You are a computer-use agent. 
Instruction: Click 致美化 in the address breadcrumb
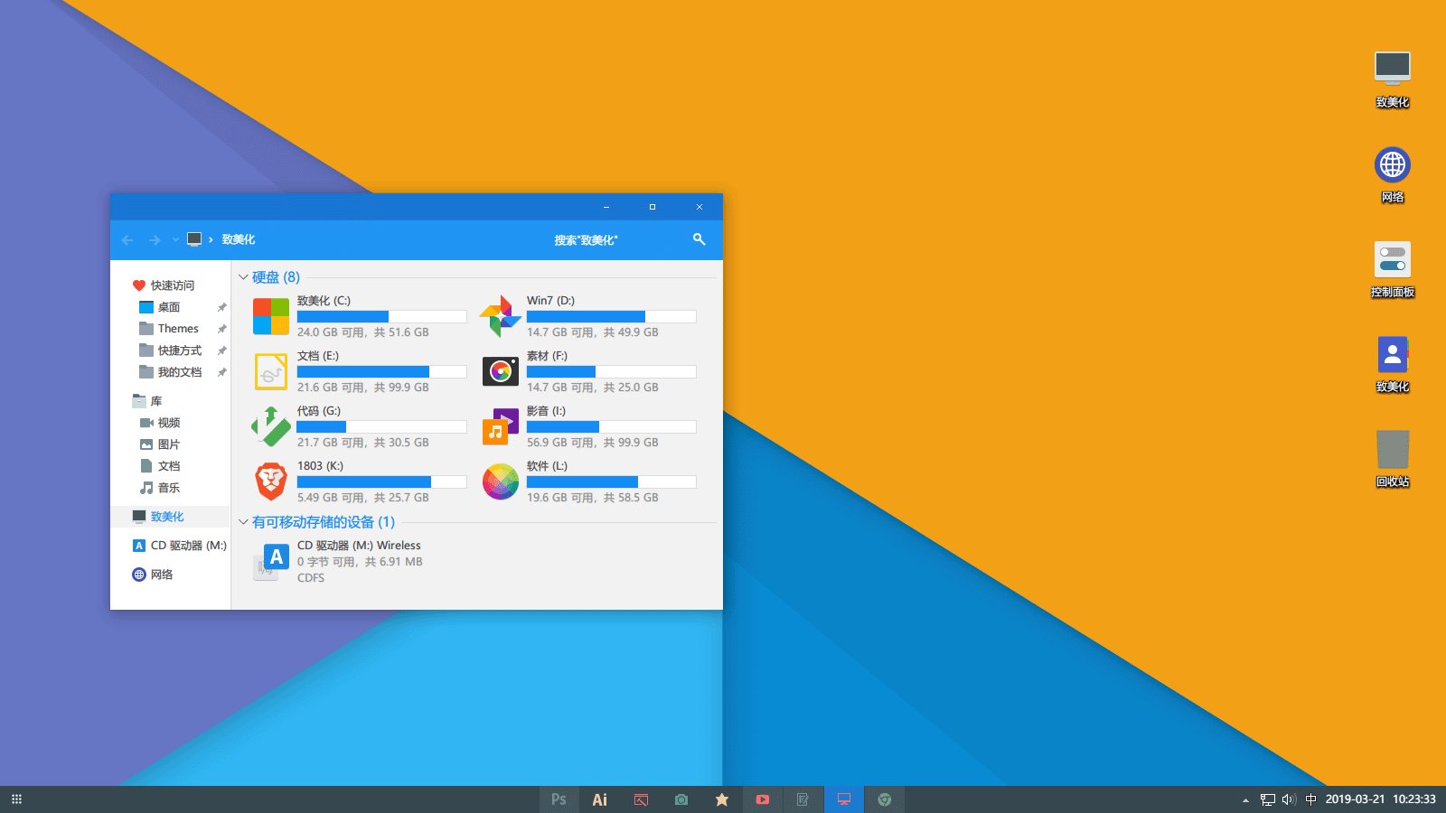(x=239, y=239)
